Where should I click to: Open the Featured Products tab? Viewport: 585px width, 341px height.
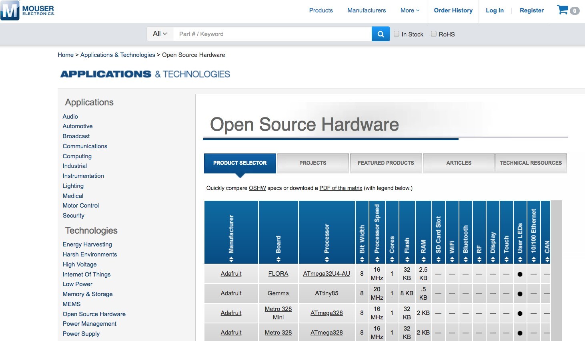386,163
